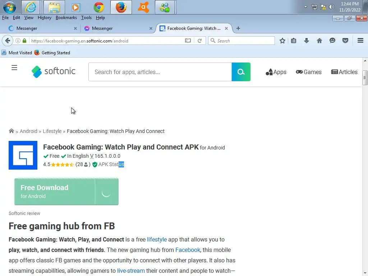Open the messenger contacts taskbar icon
Screen dimensions: 368x276
click(x=165, y=7)
